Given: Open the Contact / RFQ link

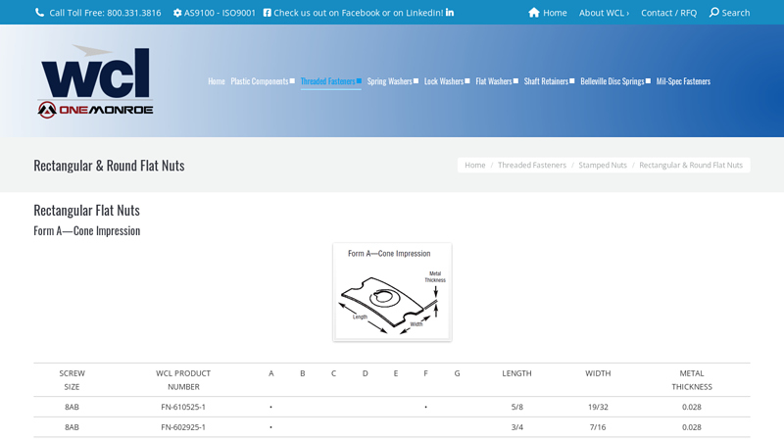Looking at the screenshot, I should (x=668, y=13).
